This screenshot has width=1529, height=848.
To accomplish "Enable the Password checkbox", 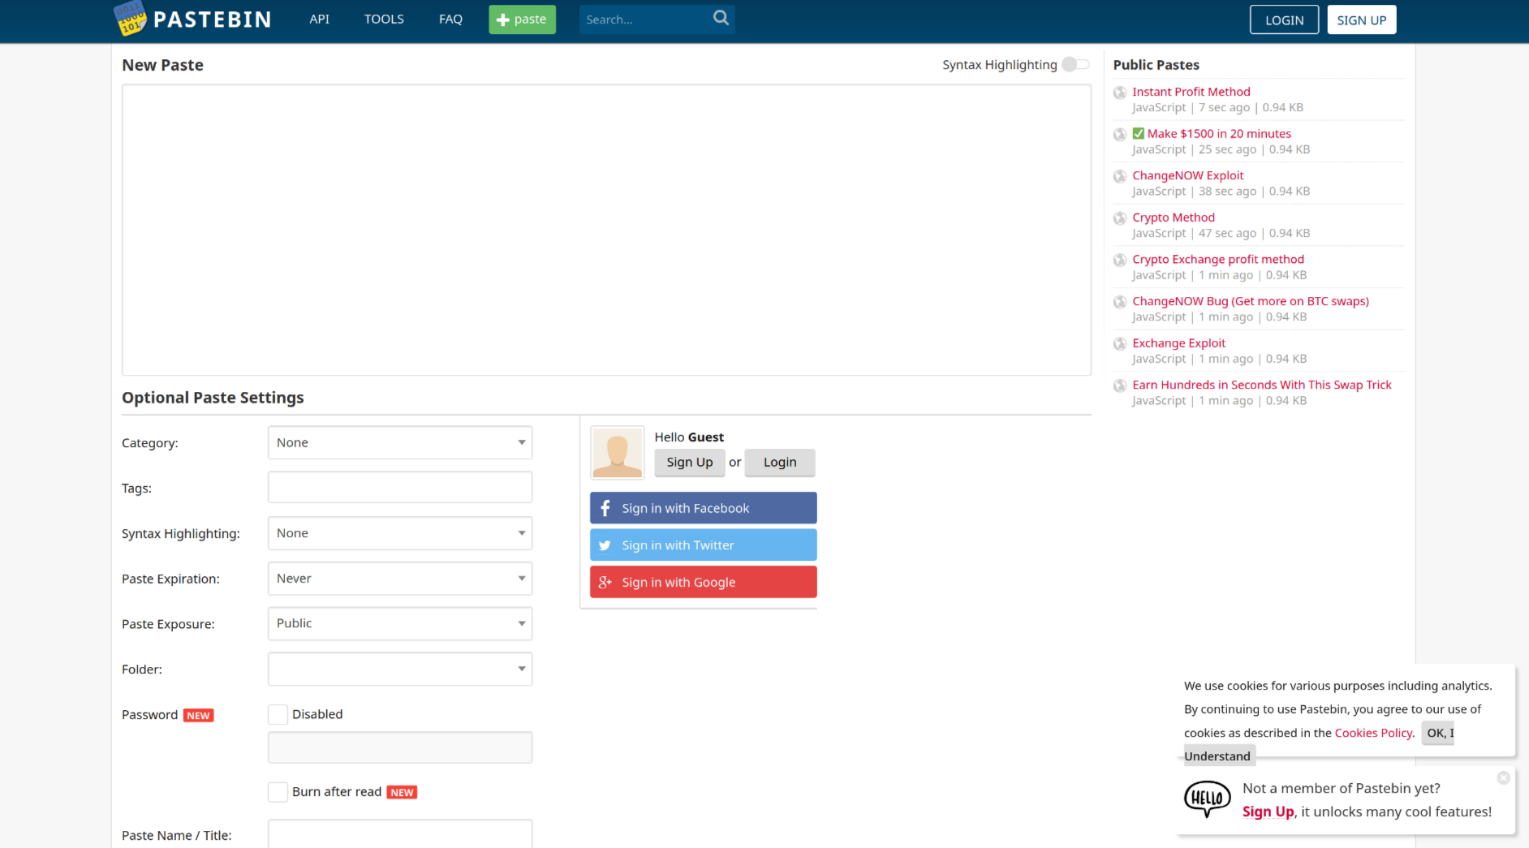I will point(278,714).
